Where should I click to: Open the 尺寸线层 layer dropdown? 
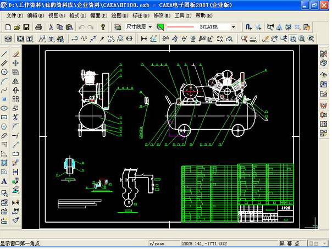coord(150,26)
